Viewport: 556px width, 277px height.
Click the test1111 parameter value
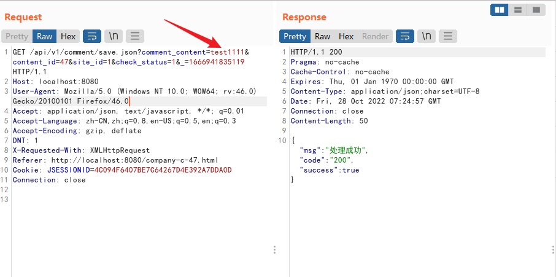click(x=227, y=52)
